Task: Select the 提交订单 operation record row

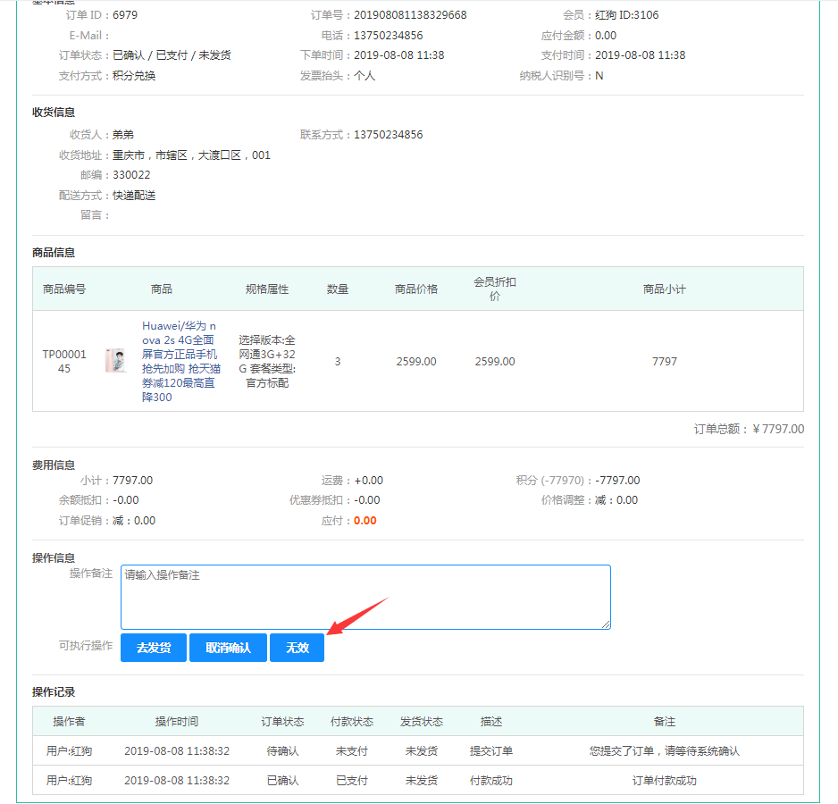Action: click(417, 751)
